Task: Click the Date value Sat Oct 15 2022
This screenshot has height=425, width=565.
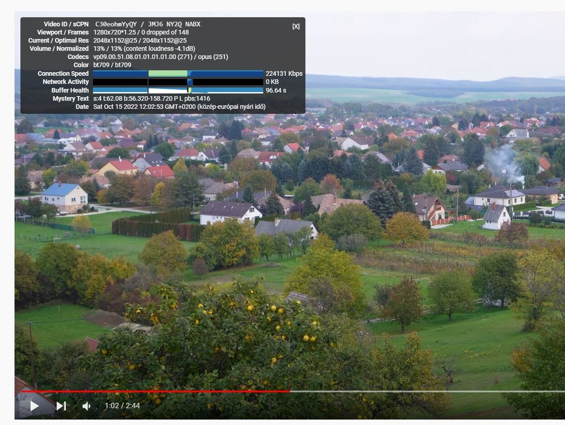Action: 179,107
